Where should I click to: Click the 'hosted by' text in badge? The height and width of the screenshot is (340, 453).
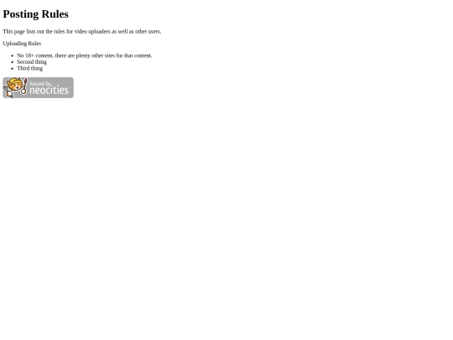click(x=41, y=84)
